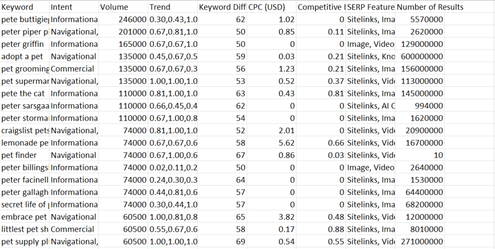The image size is (495, 249).
Task: Click the 'pete the cat' keyword cell
Action: [24, 94]
